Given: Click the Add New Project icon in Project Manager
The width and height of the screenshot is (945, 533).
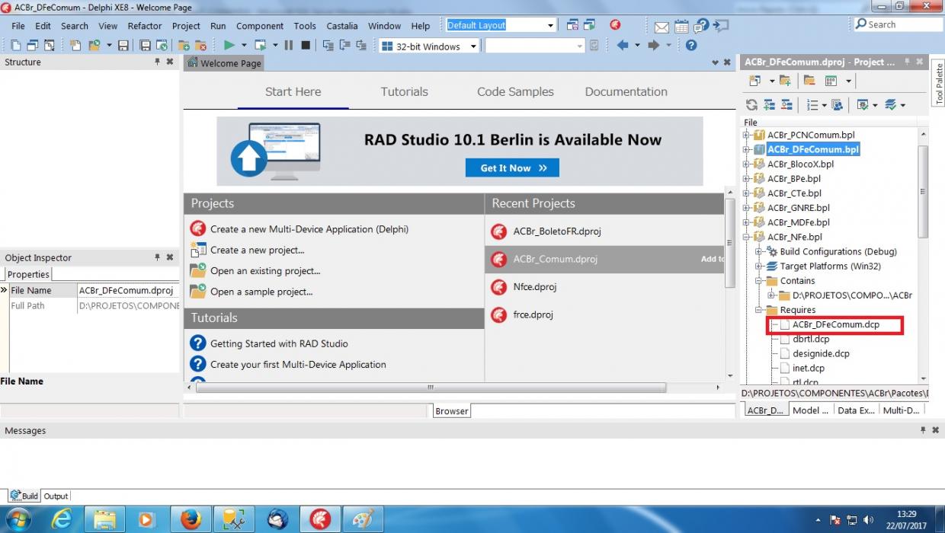Looking at the screenshot, I should [x=754, y=81].
